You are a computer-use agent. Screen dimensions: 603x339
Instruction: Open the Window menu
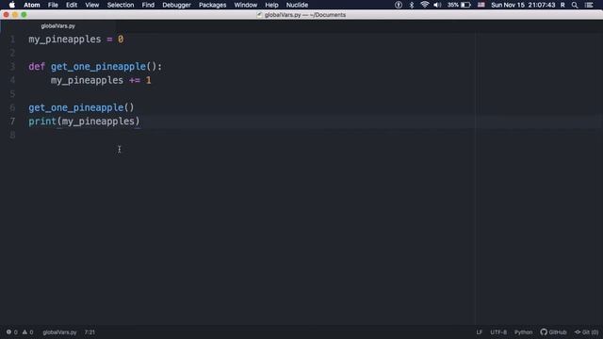[x=245, y=5]
